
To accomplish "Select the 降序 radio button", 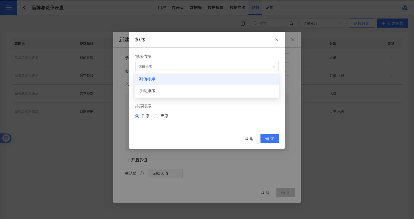I will (x=156, y=116).
